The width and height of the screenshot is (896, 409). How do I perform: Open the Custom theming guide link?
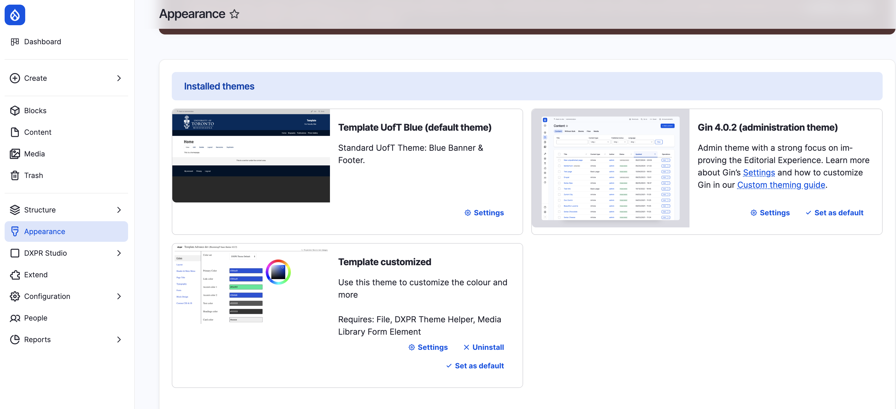click(x=781, y=185)
